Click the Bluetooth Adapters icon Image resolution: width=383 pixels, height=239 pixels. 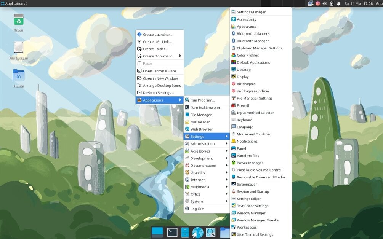(x=234, y=33)
